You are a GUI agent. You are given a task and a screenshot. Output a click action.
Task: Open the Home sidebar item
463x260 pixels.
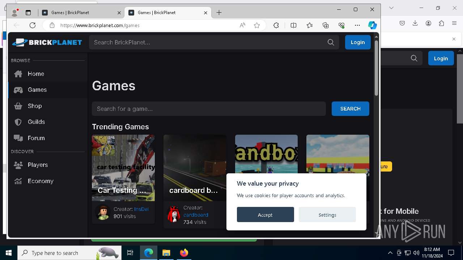(x=47, y=74)
